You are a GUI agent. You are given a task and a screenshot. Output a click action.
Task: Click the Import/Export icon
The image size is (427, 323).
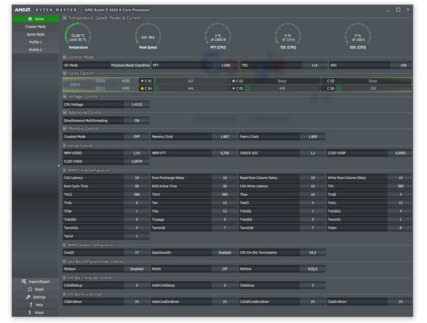24,281
